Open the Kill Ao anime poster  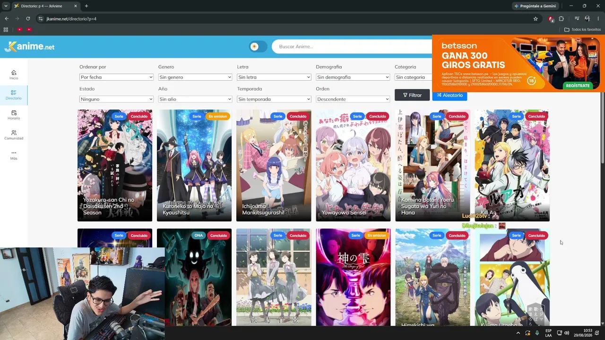click(x=512, y=165)
